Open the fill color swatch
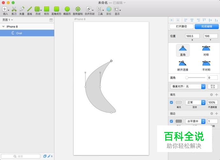220x160 pixels. pos(179,102)
